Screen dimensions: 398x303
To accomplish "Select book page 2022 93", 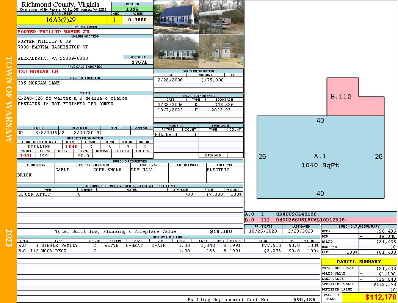I will (x=221, y=110).
